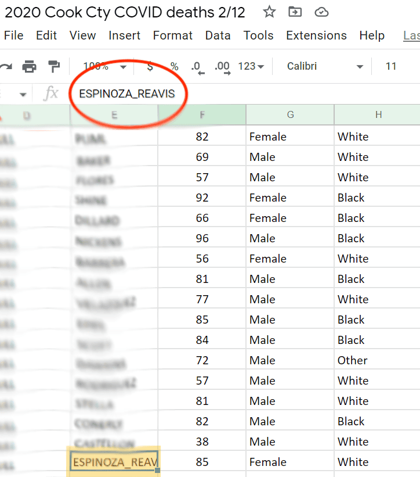Format as percent

(x=174, y=66)
